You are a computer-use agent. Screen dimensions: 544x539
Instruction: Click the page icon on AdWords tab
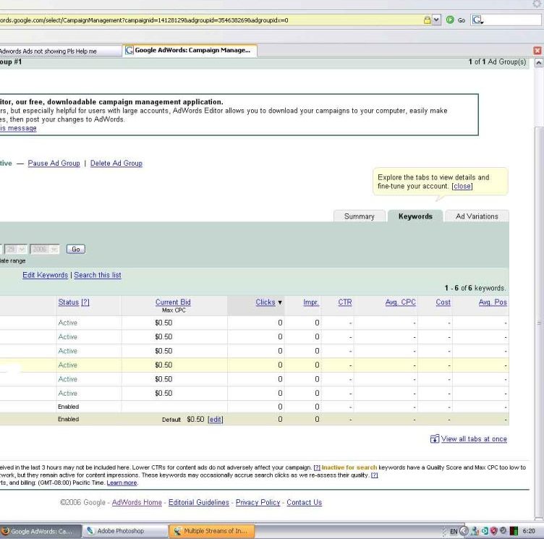click(x=129, y=51)
